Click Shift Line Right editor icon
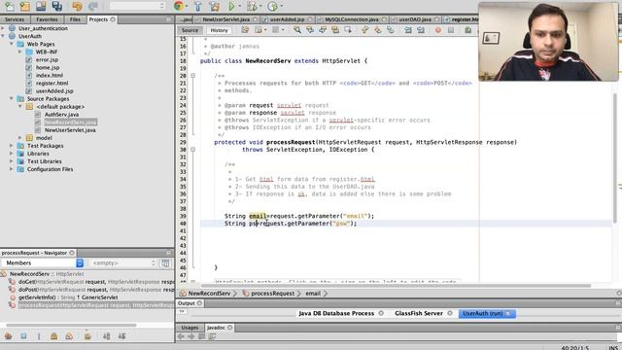This screenshot has width=622, height=350. point(421,30)
